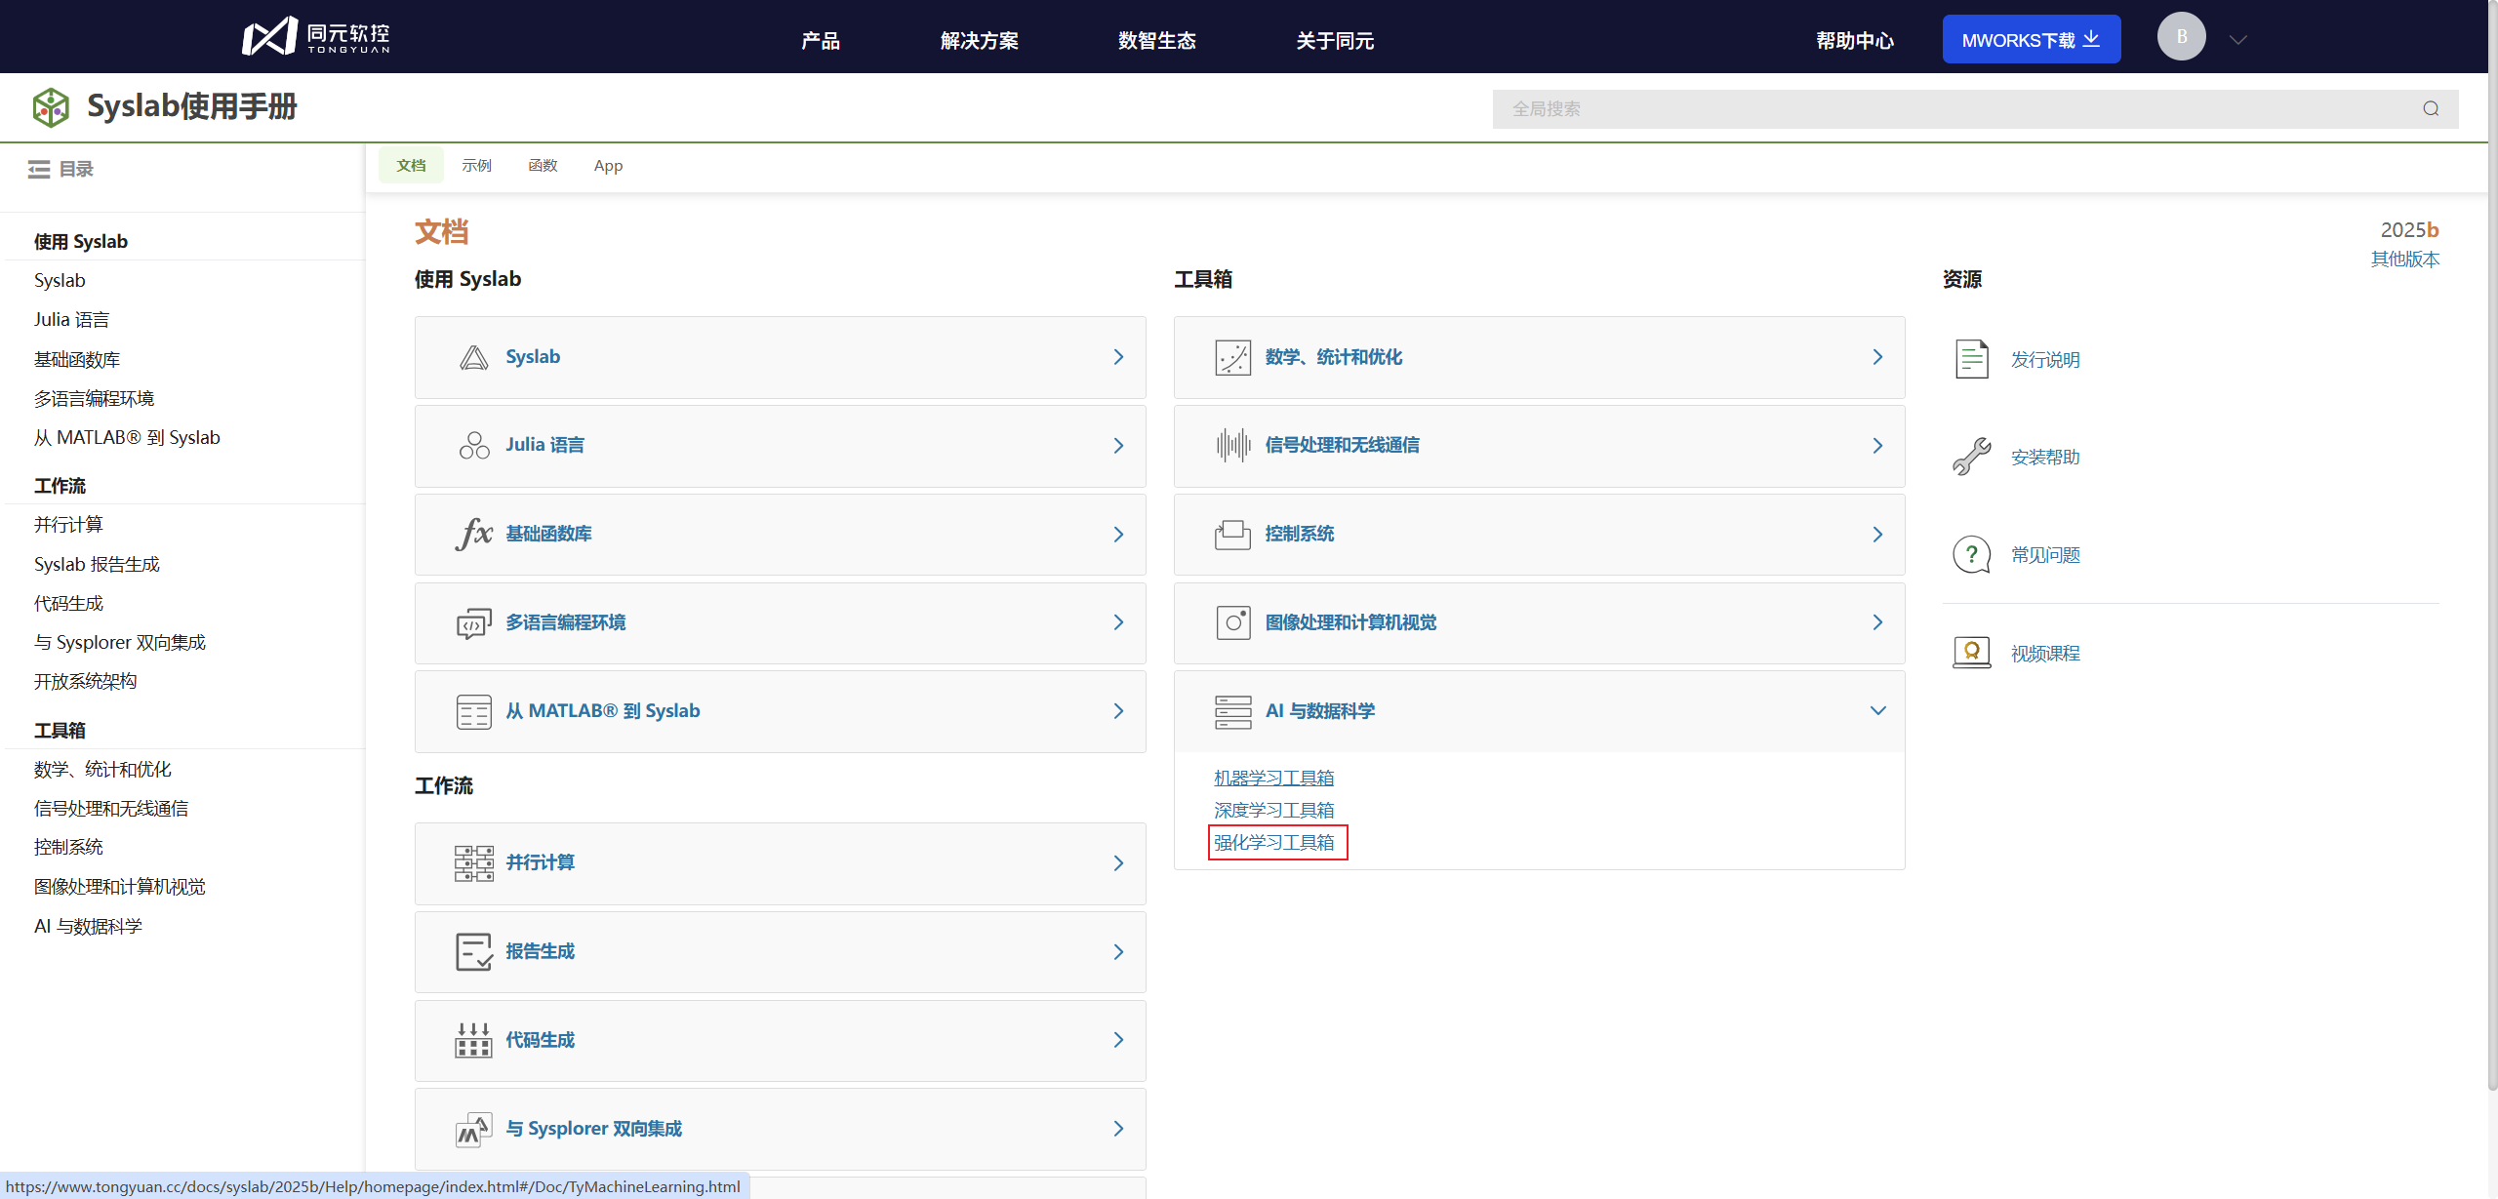
Task: Click the 代码生成 icon
Action: click(x=473, y=1040)
